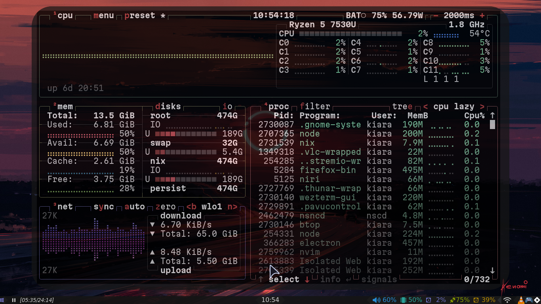The height and width of the screenshot is (304, 541).
Task: Click the Cpu% column header
Action: 474,116
